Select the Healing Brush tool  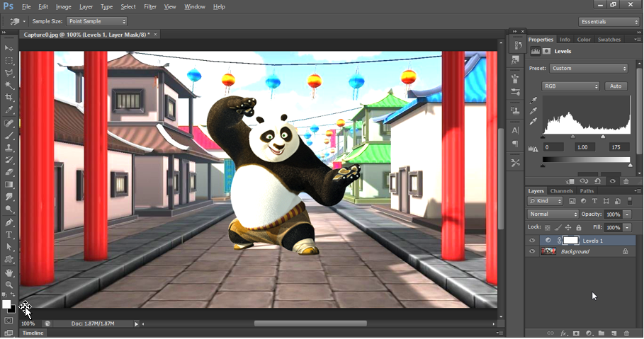[x=9, y=123]
